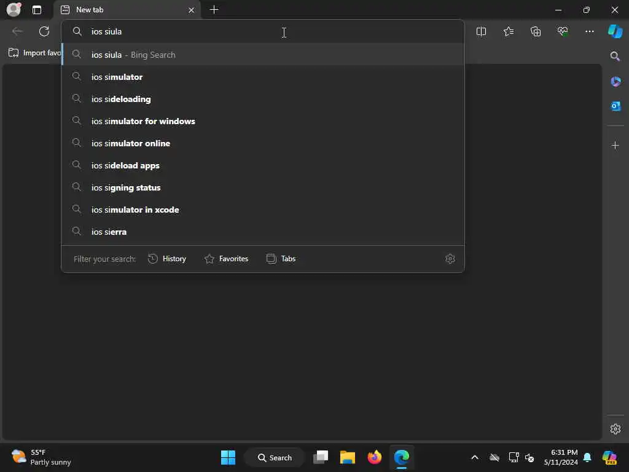Open the weather widget showing 55°F
The height and width of the screenshot is (472, 629).
41,457
